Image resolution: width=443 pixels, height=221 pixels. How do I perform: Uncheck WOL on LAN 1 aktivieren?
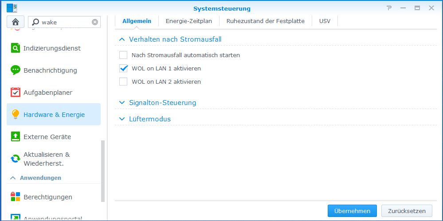(123, 69)
